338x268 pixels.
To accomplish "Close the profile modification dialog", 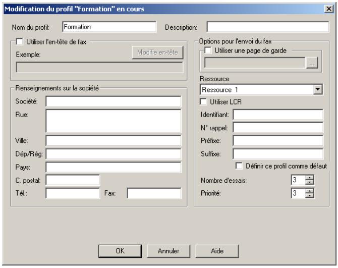I will pyautogui.click(x=329, y=9).
